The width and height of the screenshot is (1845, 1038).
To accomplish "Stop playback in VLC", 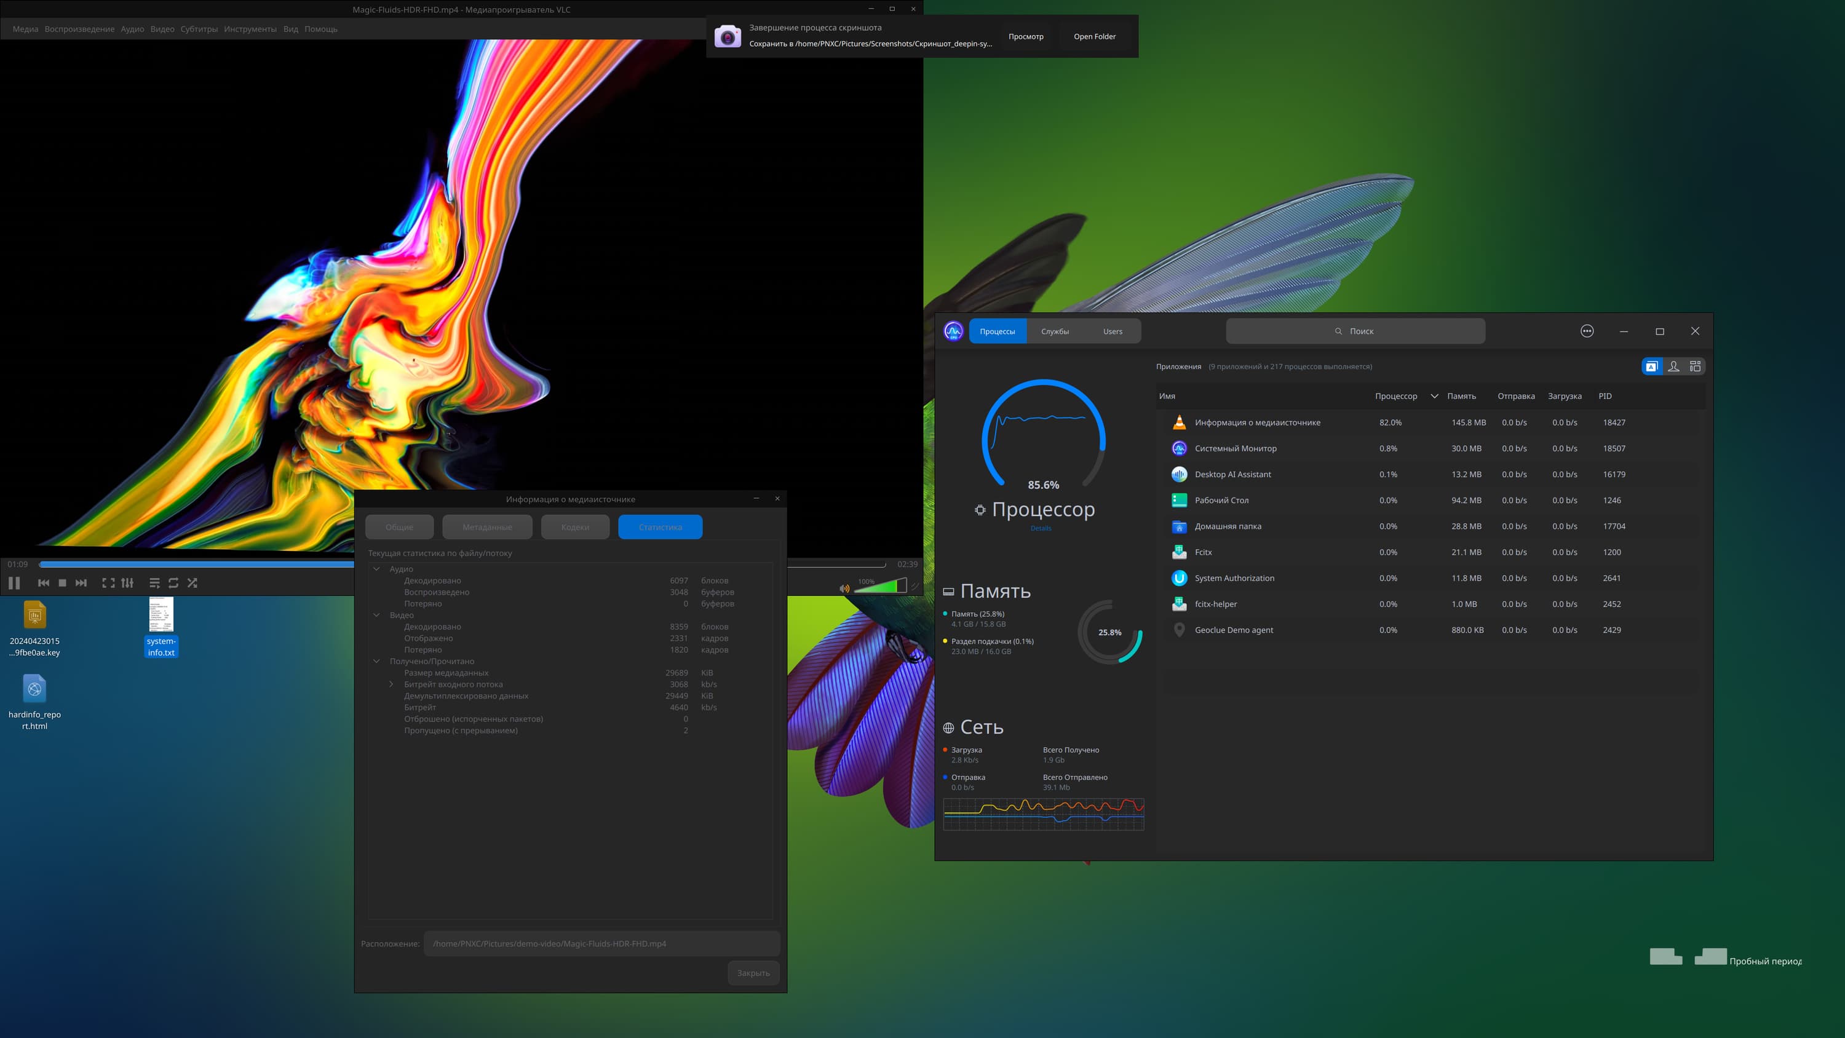I will pos(62,583).
